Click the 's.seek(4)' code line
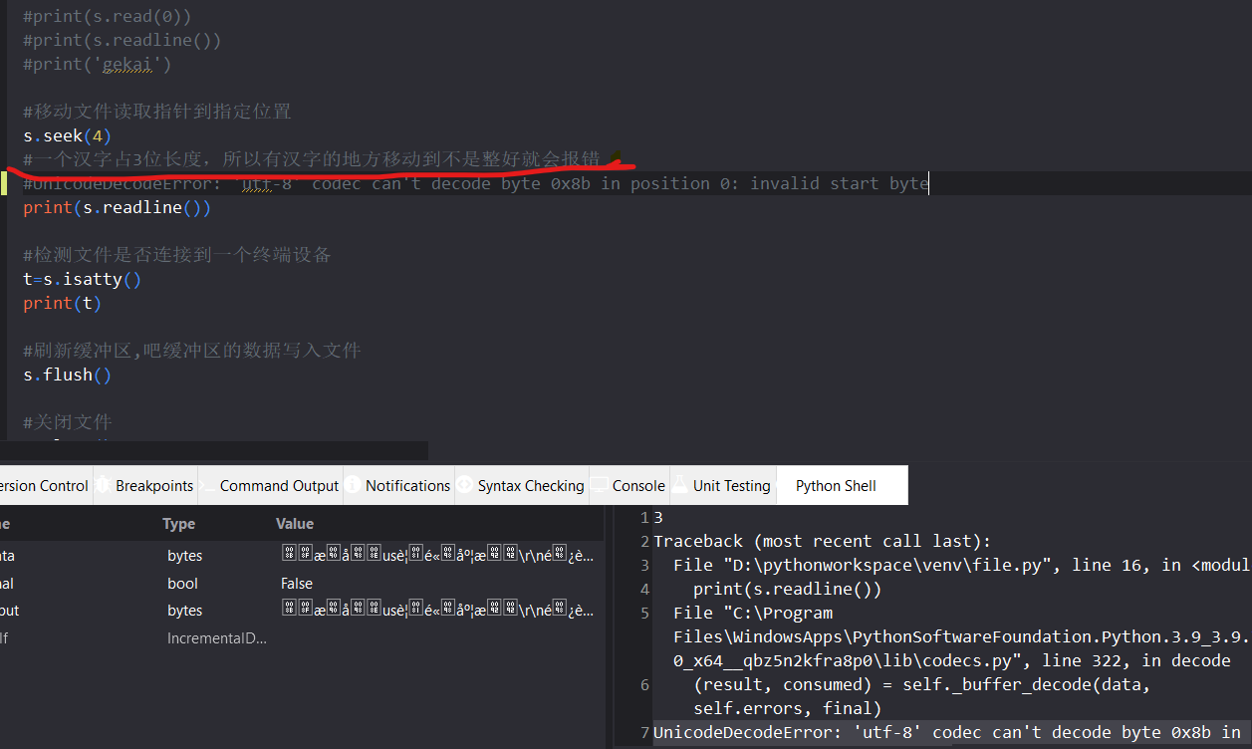Viewport: 1252px width, 749px height. pyautogui.click(x=68, y=135)
